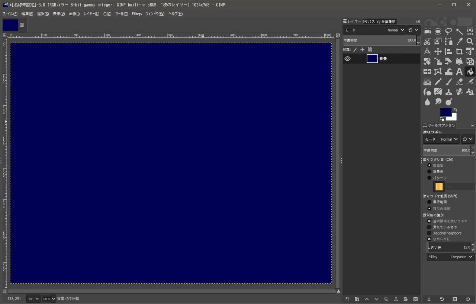Select the Ellipse Select tool

pos(438,32)
